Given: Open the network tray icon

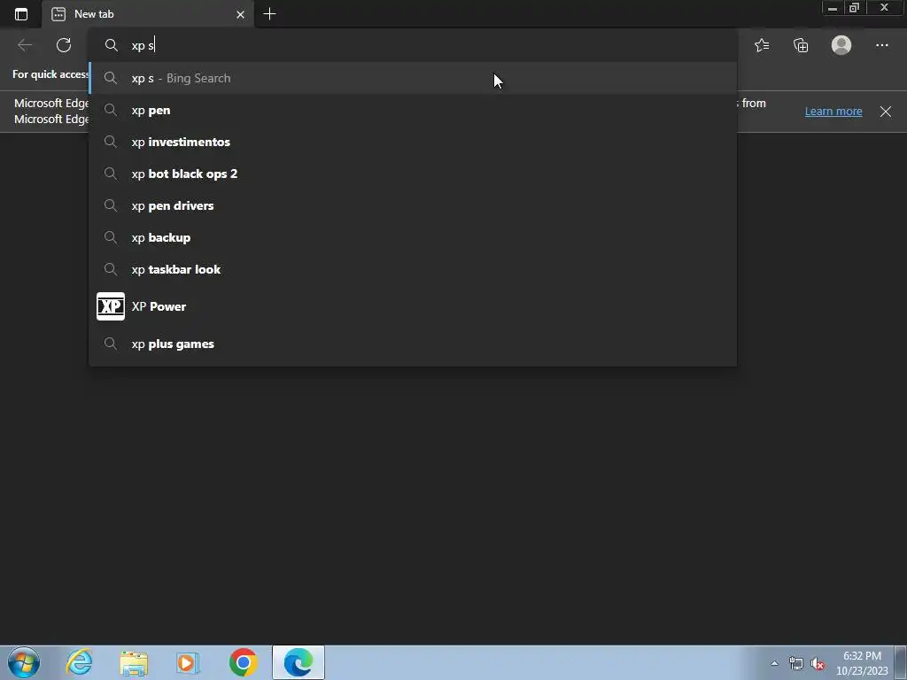Looking at the screenshot, I should [x=796, y=663].
